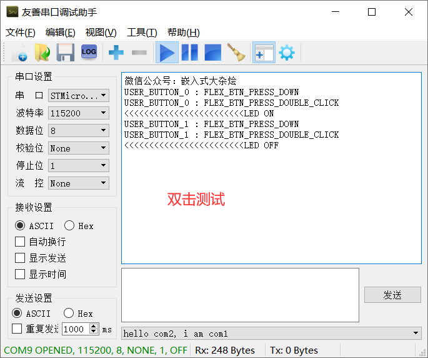Enable the 显示时间 checkbox
Image resolution: width=428 pixels, height=358 pixels.
pos(20,274)
